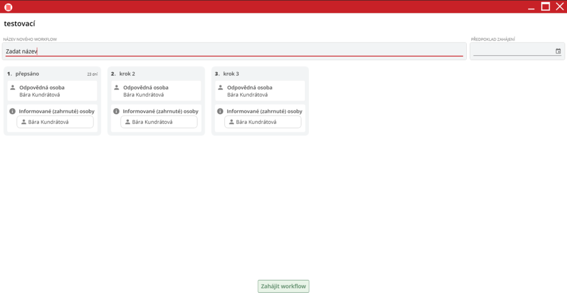Click the red app logo icon
The image size is (567, 295).
pyautogui.click(x=8, y=7)
